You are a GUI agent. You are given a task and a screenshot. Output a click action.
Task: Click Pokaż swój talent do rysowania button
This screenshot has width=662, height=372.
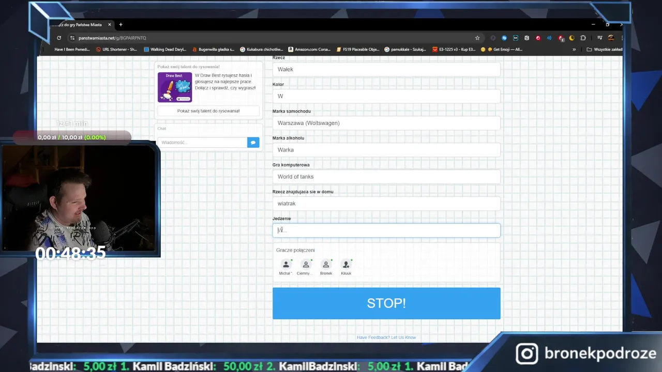pos(208,111)
